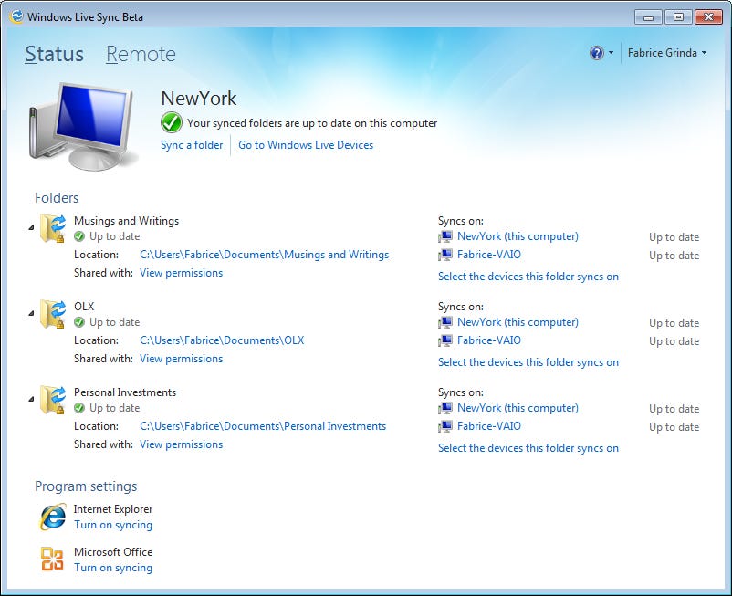Click Fabrice-VAIO link under OLX
The height and width of the screenshot is (596, 732).
pos(489,340)
